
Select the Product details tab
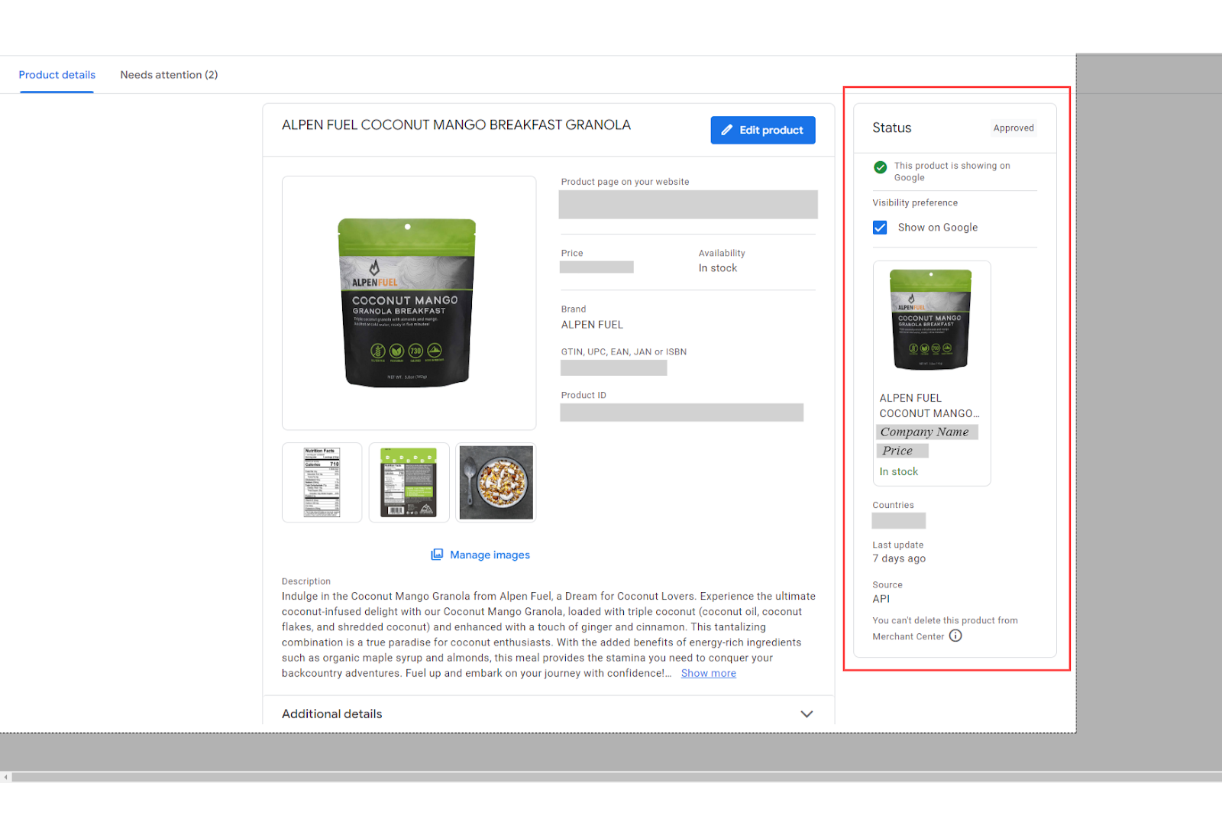click(x=57, y=75)
